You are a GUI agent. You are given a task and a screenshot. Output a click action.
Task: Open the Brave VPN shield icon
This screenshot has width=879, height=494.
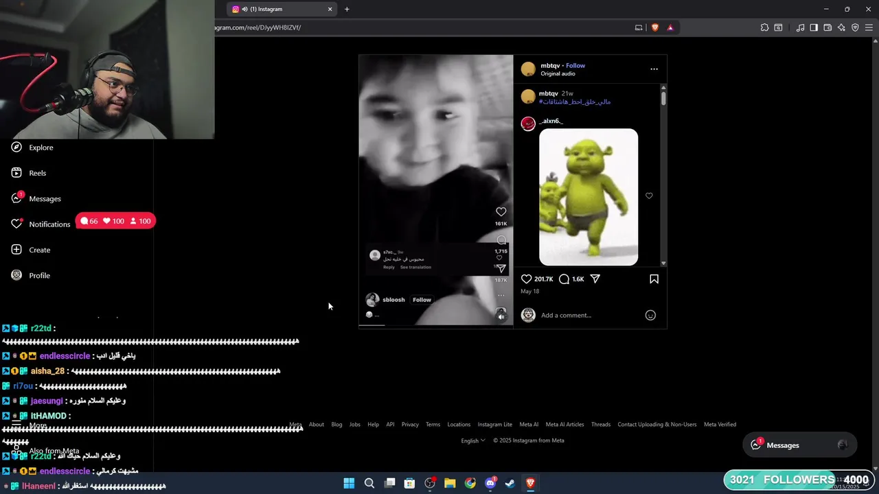(855, 27)
